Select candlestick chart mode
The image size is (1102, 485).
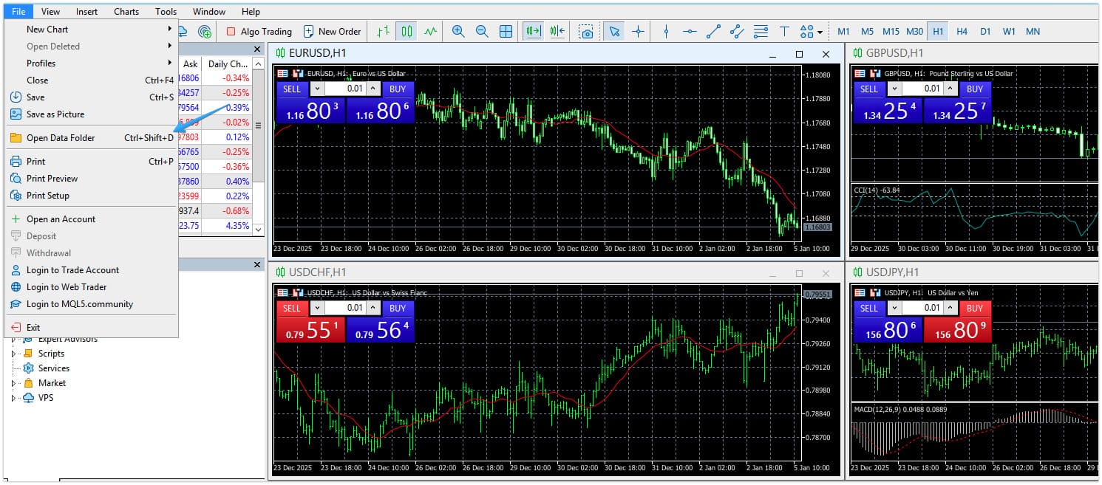tap(406, 31)
